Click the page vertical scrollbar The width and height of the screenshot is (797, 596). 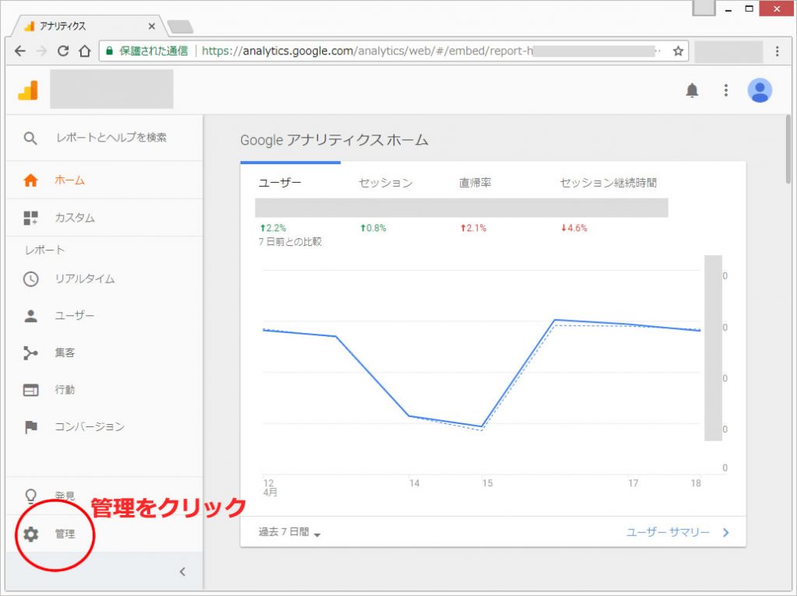(x=788, y=149)
